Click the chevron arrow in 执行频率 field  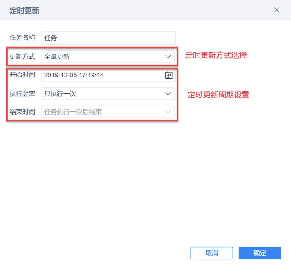pos(168,94)
